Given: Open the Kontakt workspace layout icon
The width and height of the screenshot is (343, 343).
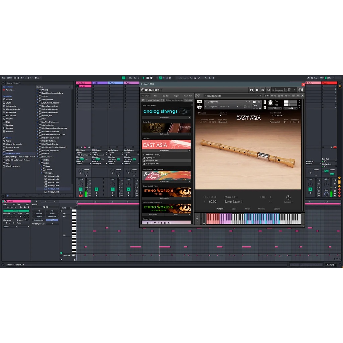Looking at the screenshot, I should click(263, 90).
